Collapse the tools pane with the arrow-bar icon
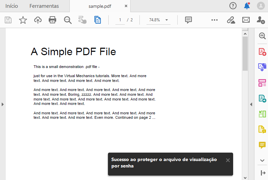The image size is (268, 180). tap(263, 173)
